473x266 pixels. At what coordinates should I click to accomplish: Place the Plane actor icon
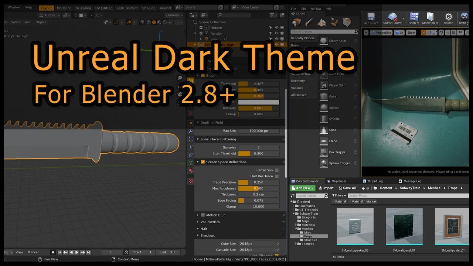(x=323, y=141)
